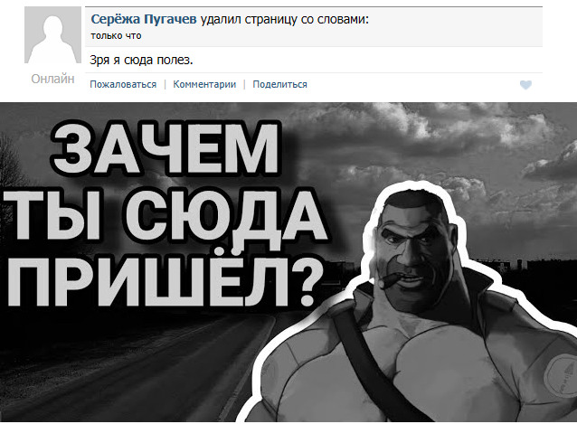Click the Онлайн status label
This screenshot has width=577, height=424.
52,79
